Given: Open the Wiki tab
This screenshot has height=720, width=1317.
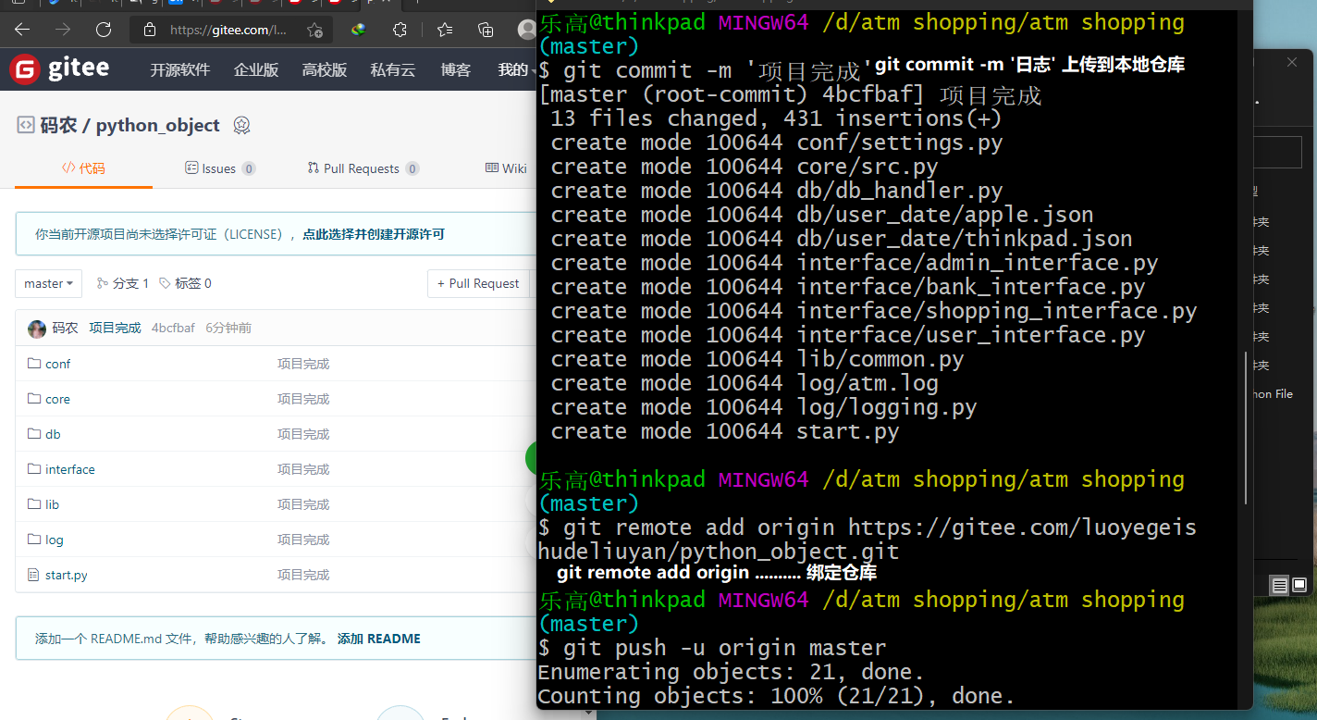Looking at the screenshot, I should 507,168.
